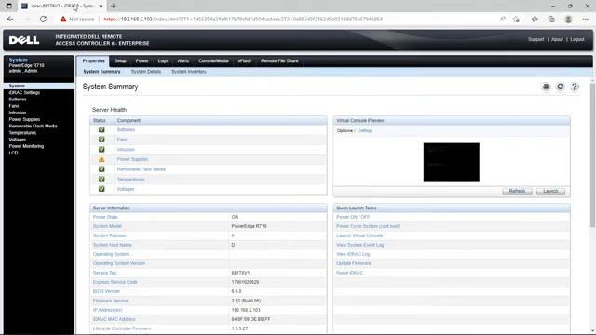
Task: Open iDRAC Settings in the sidebar
Action: 24,93
